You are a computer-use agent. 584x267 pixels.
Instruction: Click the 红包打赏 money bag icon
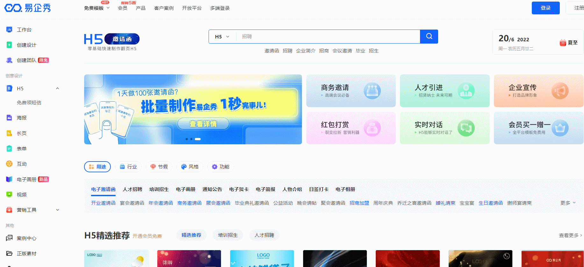pyautogui.click(x=372, y=128)
